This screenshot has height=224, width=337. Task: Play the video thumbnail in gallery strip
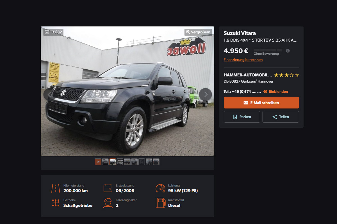[98, 162]
